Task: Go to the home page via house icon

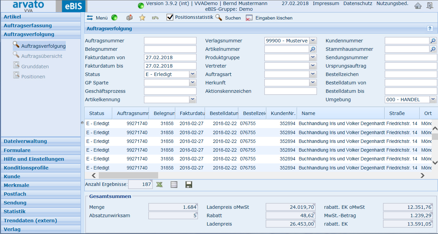Action: click(x=418, y=5)
